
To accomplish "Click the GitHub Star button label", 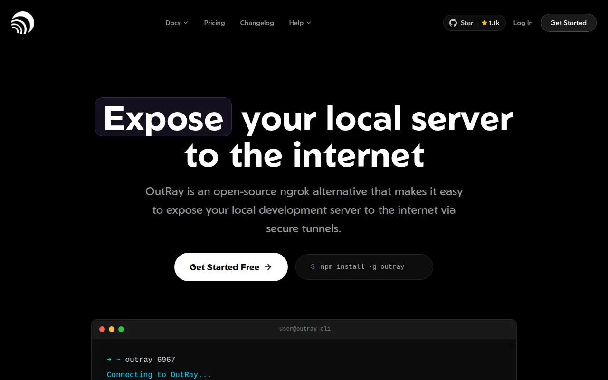I will tap(467, 23).
